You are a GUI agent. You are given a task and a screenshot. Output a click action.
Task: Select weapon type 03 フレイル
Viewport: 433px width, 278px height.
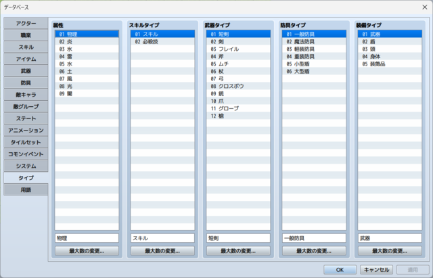[x=238, y=49]
